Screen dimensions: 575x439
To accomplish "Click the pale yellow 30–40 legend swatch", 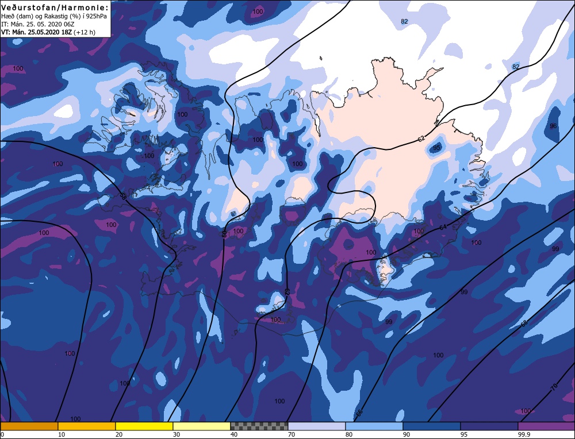I will coord(201,426).
